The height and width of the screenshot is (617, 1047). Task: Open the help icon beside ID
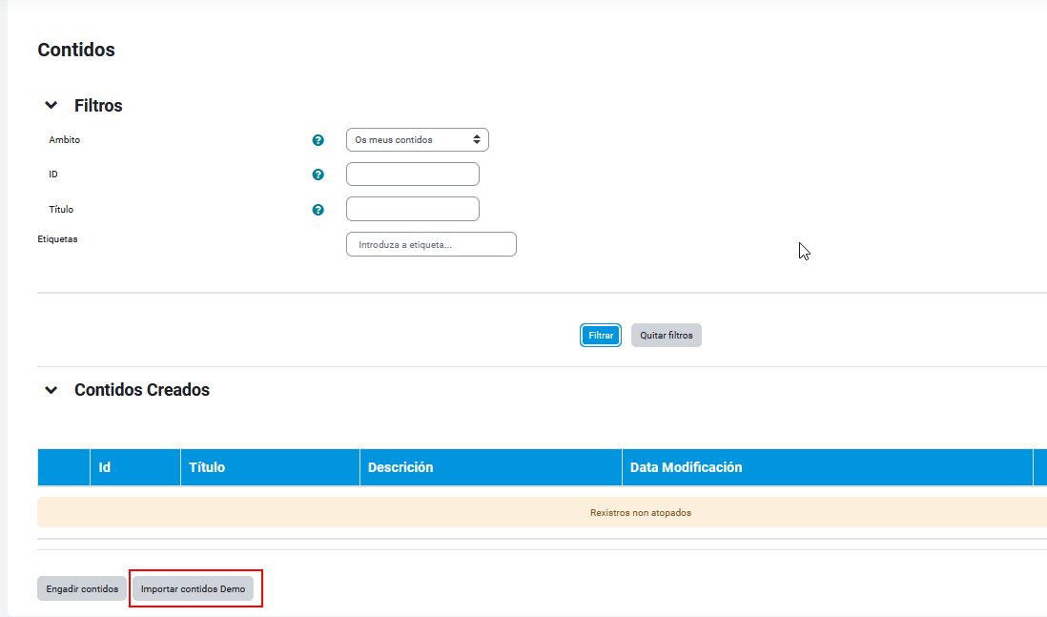(318, 175)
